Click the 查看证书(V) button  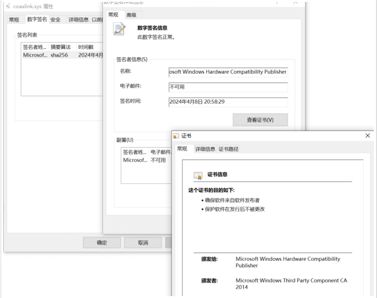point(260,120)
